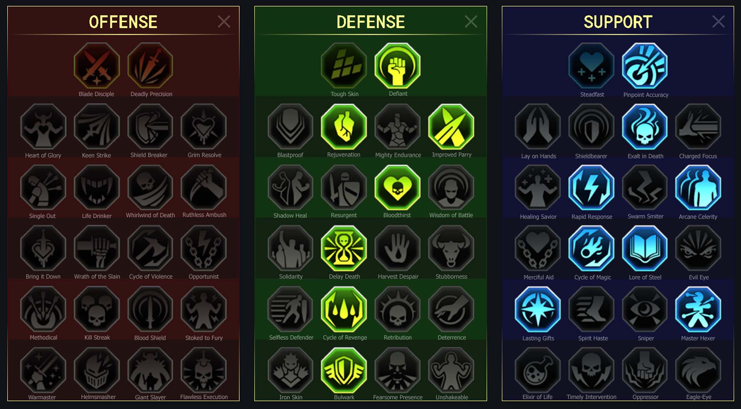Select the Retribution mastery icon
The image size is (741, 409).
398,309
